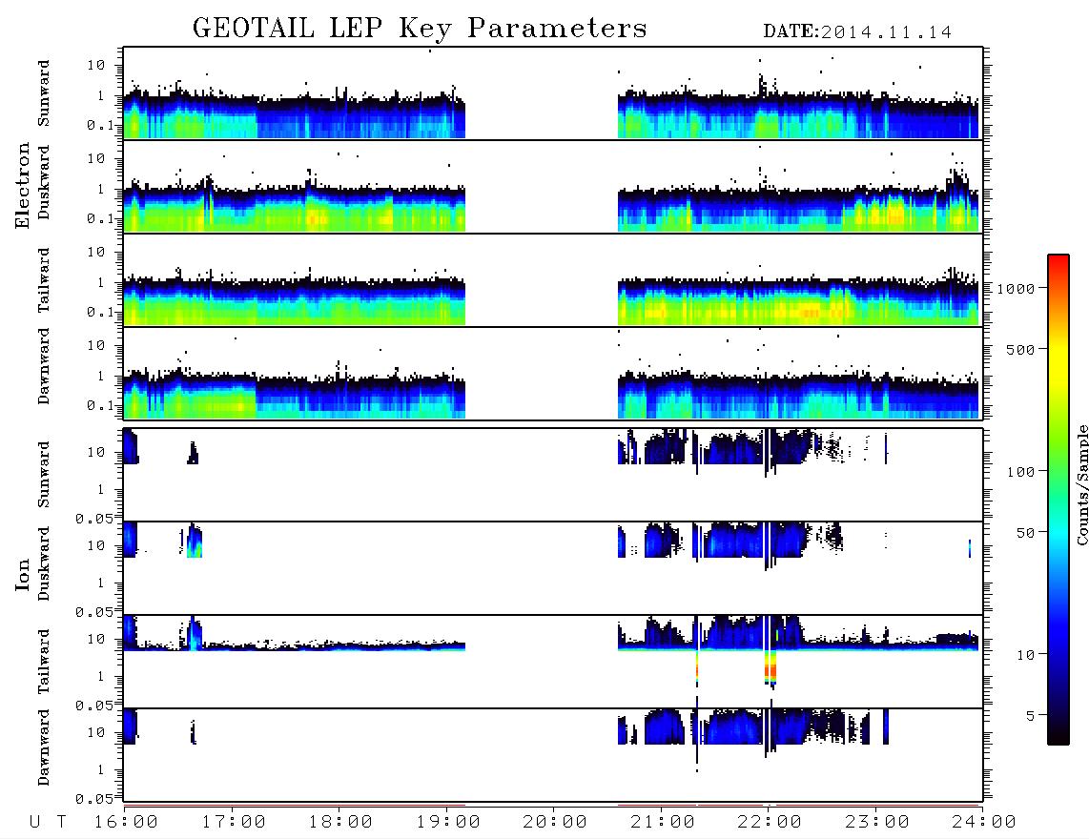Click the date label 2014.11.14
The height and width of the screenshot is (839, 1089).
[886, 32]
